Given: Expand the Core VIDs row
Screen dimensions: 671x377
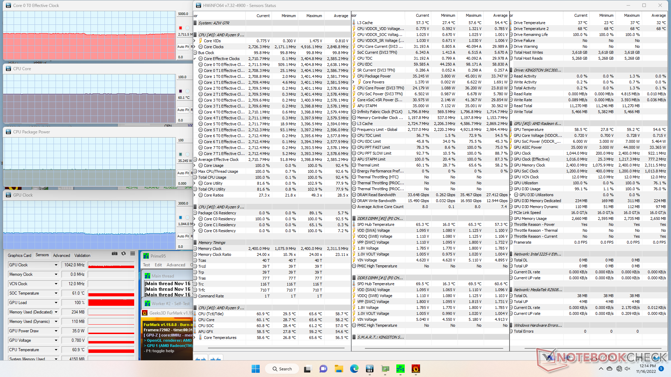Looking at the screenshot, I should pos(195,41).
